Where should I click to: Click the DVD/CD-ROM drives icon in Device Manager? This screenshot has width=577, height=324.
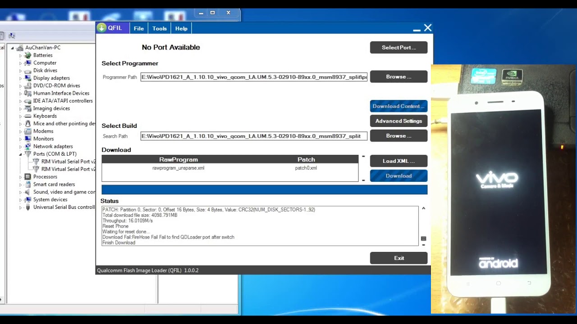28,85
